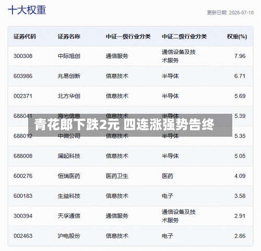This screenshot has height=251, width=261.
Task: Click the weight value 5.35
Action: tap(240, 136)
